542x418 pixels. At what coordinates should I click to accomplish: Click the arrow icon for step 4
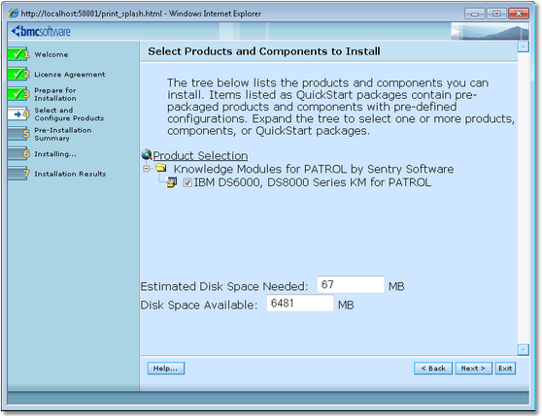(18, 113)
